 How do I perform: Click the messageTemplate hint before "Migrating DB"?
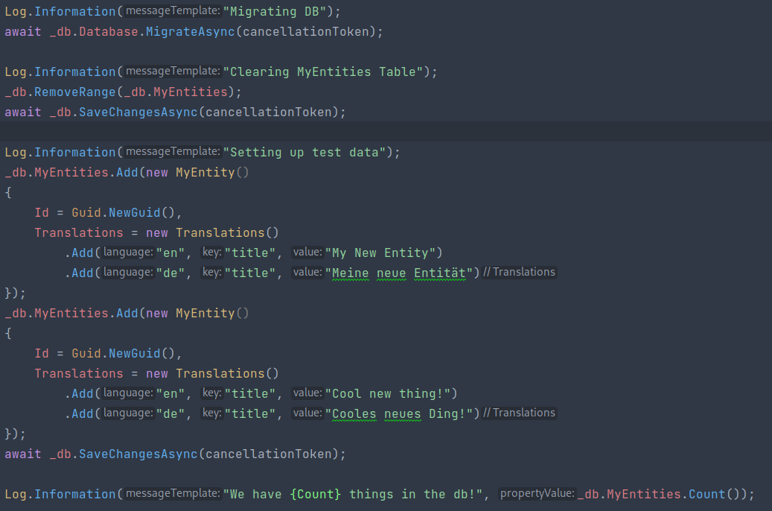172,12
